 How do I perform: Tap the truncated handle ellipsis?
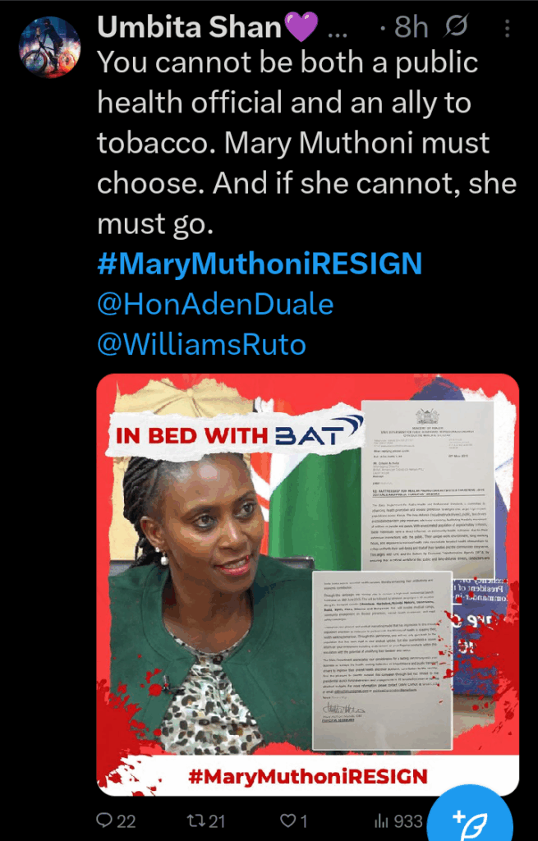tap(338, 34)
